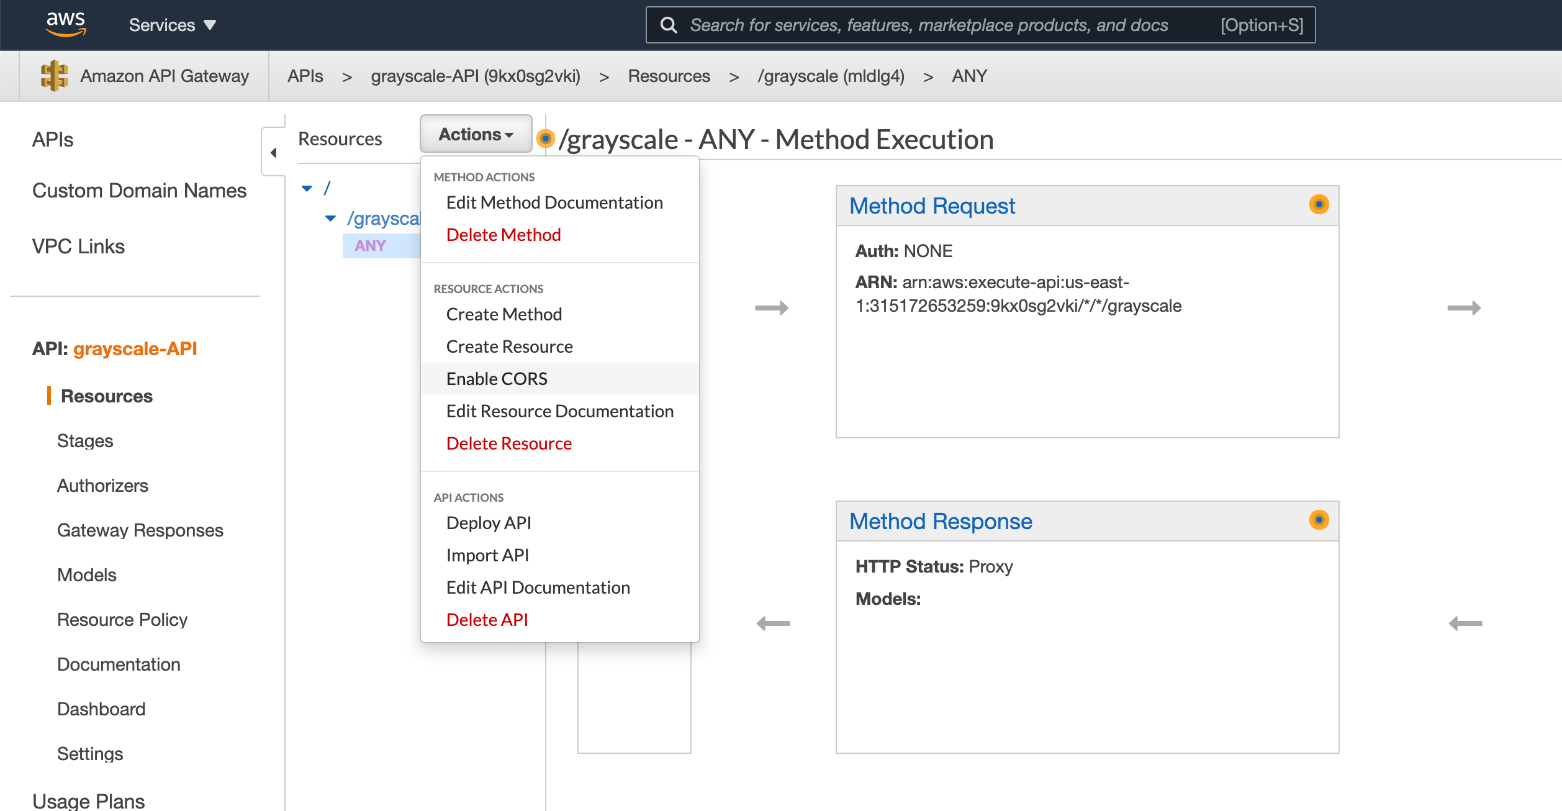Select Enable CORS from Actions menu
Screen dimensions: 1562x811
497,379
